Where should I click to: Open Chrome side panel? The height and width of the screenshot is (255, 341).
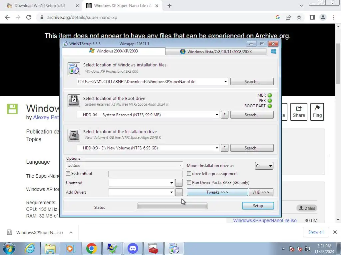312,17
